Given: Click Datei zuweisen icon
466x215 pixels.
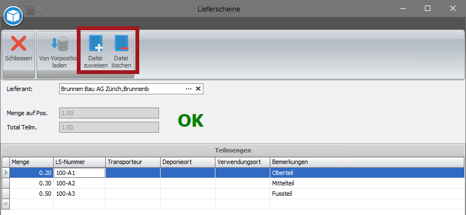Looking at the screenshot, I should [95, 44].
